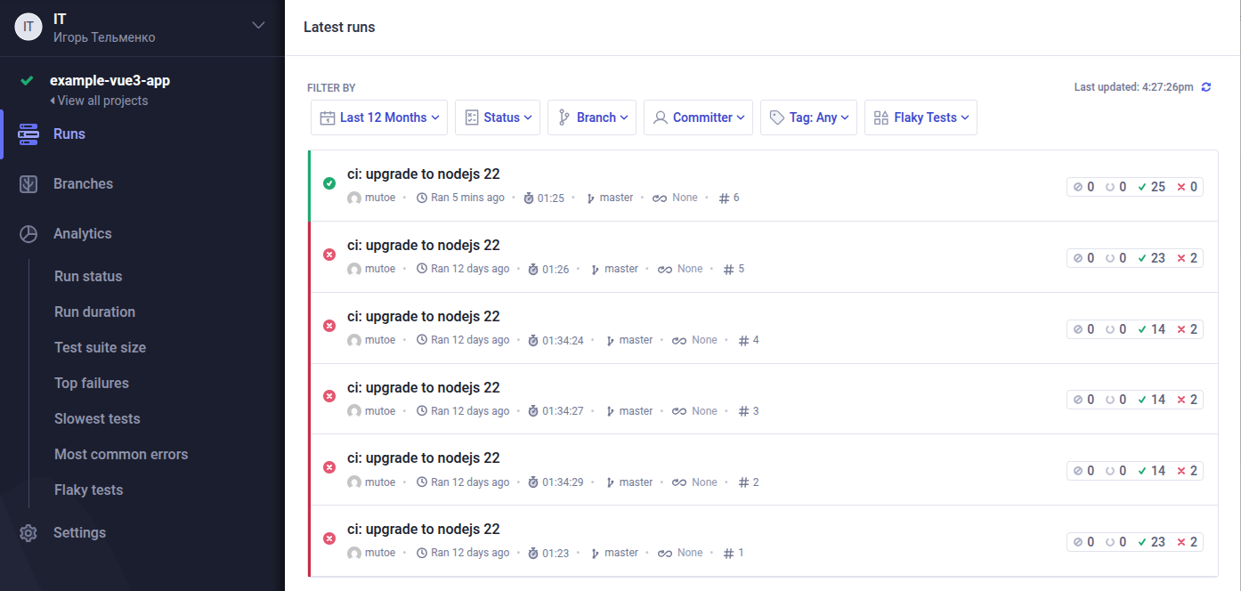Click the tag icon in Tag filter
The width and height of the screenshot is (1241, 591).
point(776,117)
